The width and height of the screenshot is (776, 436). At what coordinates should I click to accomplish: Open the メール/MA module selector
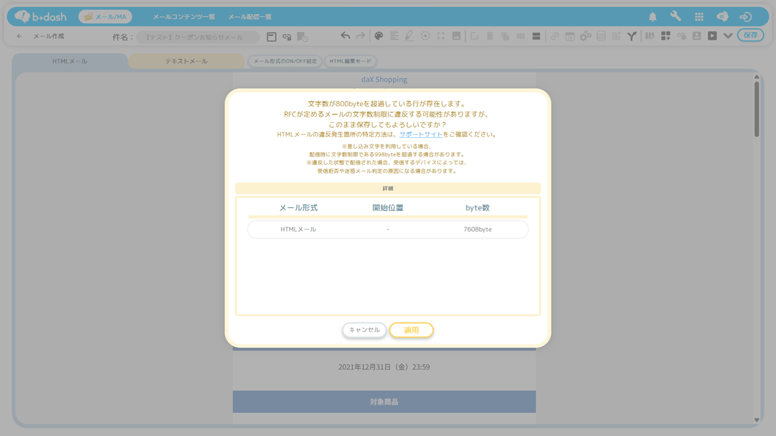[x=105, y=17]
